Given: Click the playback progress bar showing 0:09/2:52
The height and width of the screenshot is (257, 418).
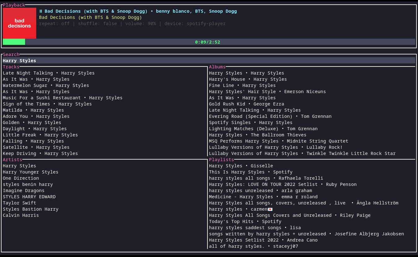Looking at the screenshot, I should click(x=209, y=42).
